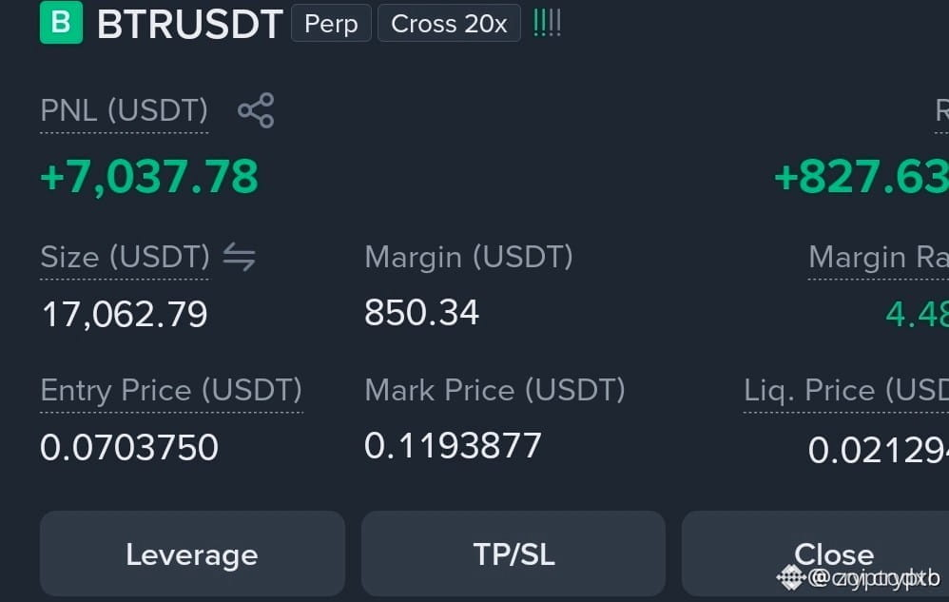
Task: Click the Margin Ratio label
Action: pyautogui.click(x=879, y=257)
